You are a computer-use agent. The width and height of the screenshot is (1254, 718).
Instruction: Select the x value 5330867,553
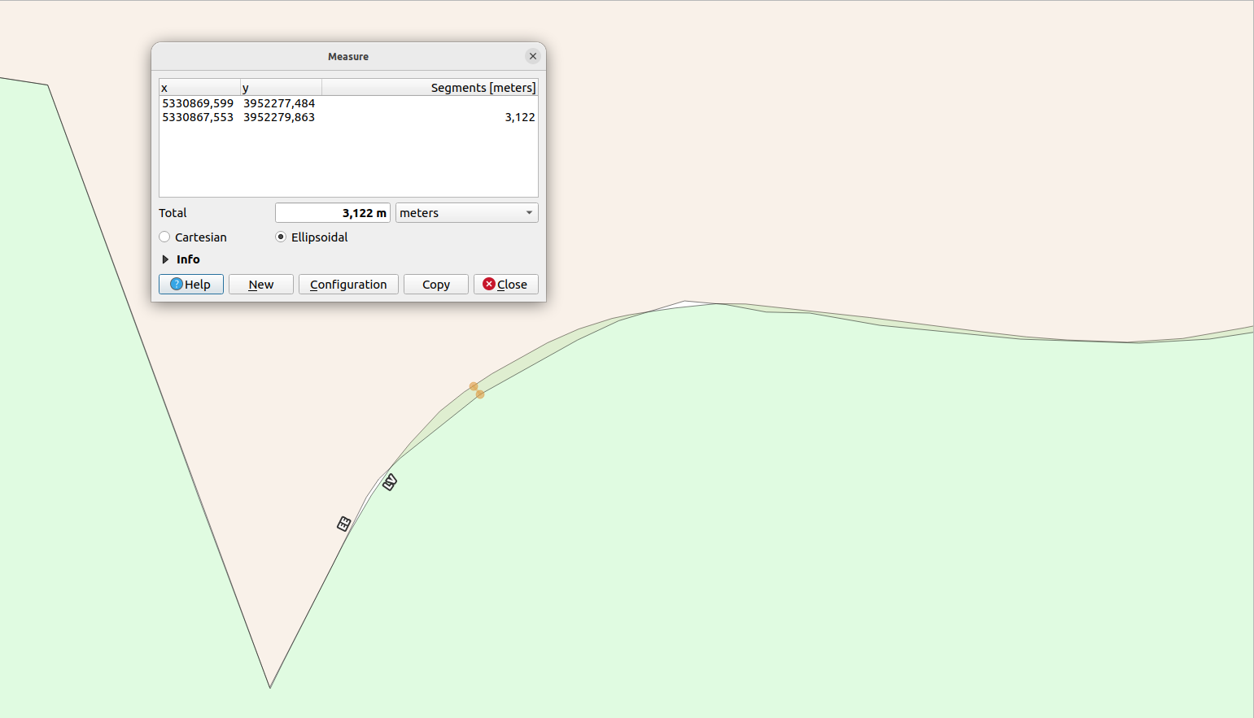pos(198,117)
